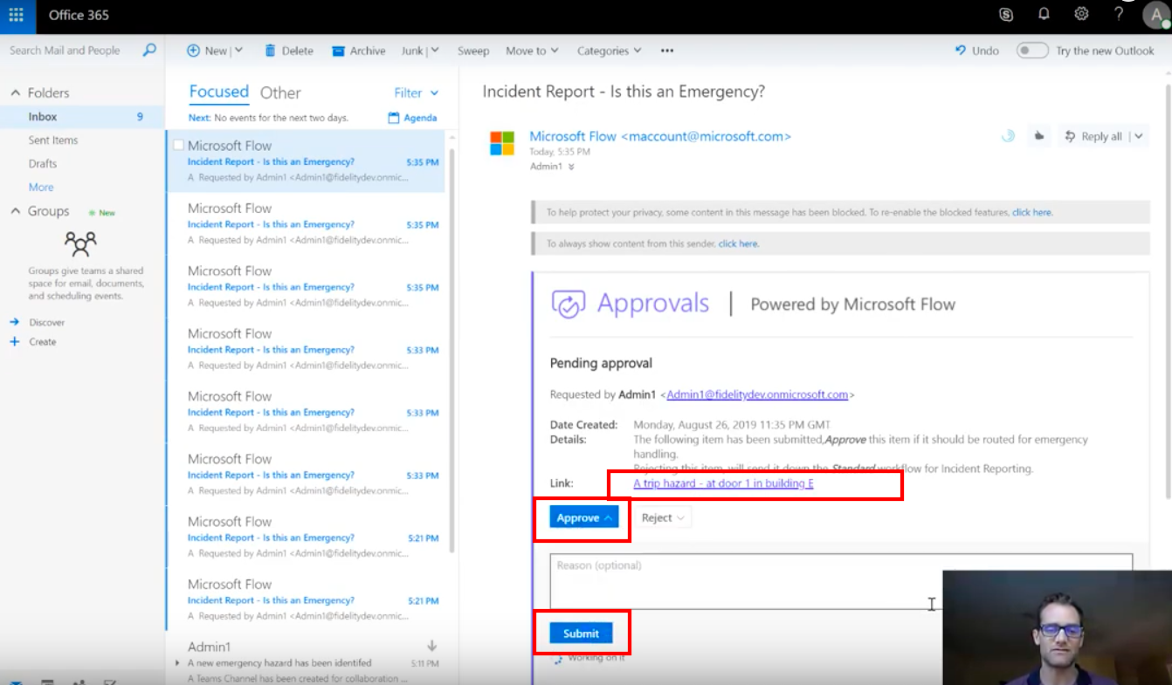Viewport: 1172px width, 685px height.
Task: Click the Reason (optional) text box
Action: click(841, 581)
